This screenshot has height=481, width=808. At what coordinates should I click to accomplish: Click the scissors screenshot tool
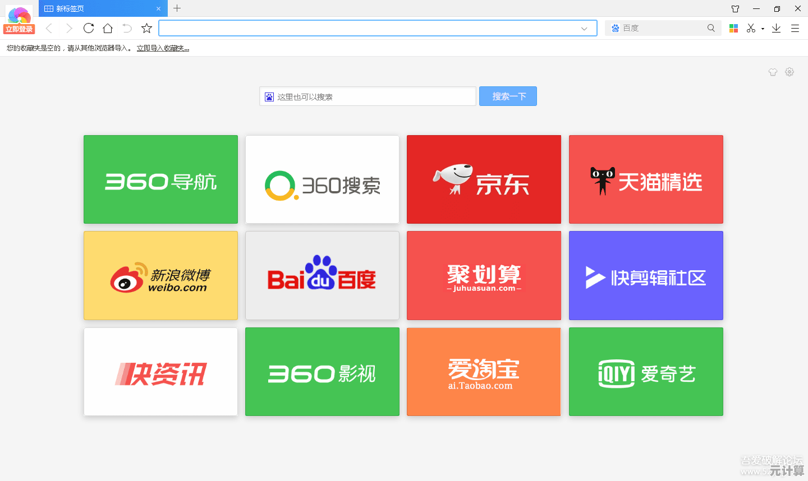[x=751, y=29]
